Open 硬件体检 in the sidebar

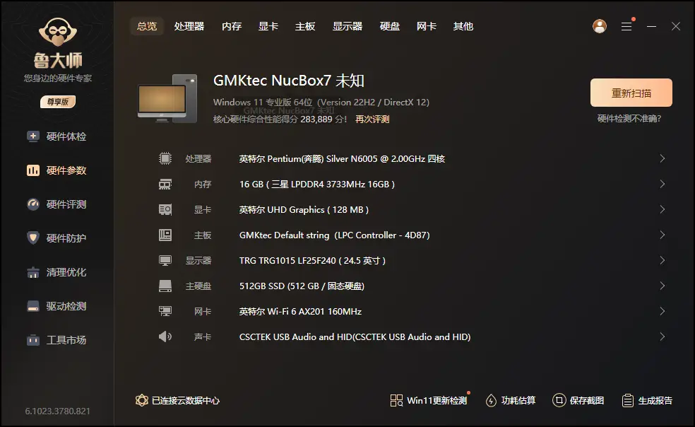point(57,136)
